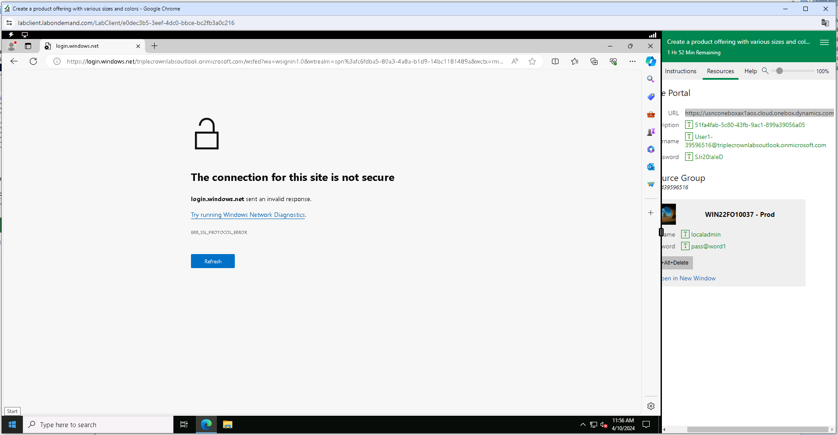Open Windows Task View

point(184,424)
